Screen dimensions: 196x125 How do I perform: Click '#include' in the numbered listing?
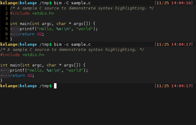pos(20,13)
